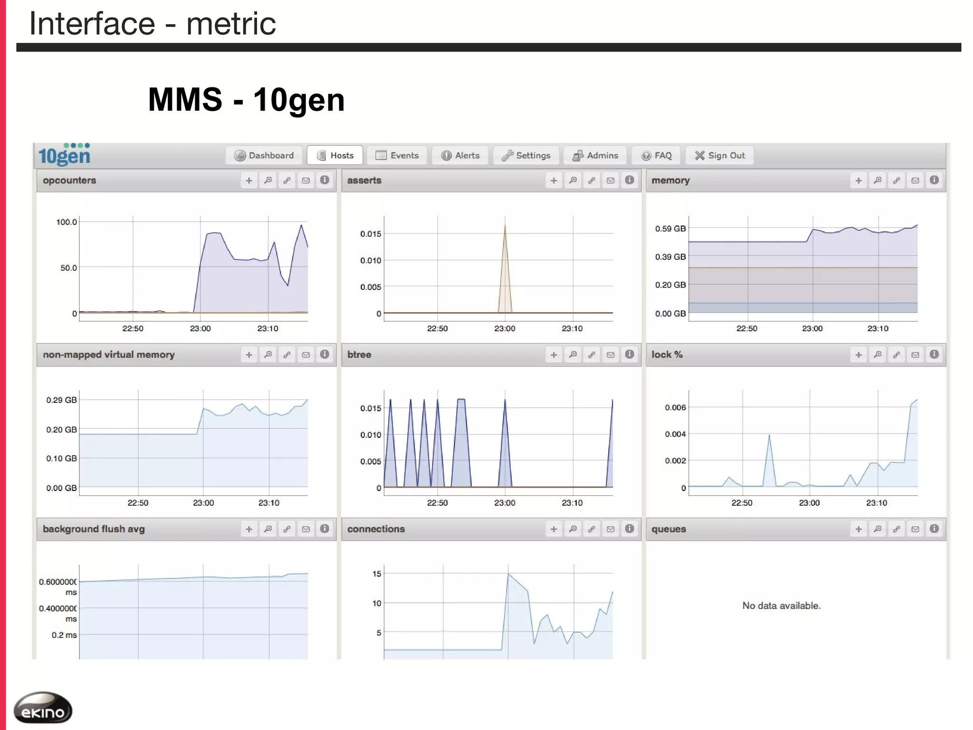This screenshot has width=973, height=730.
Task: Click link icon on non-mapped virtual memory panel
Action: [287, 355]
